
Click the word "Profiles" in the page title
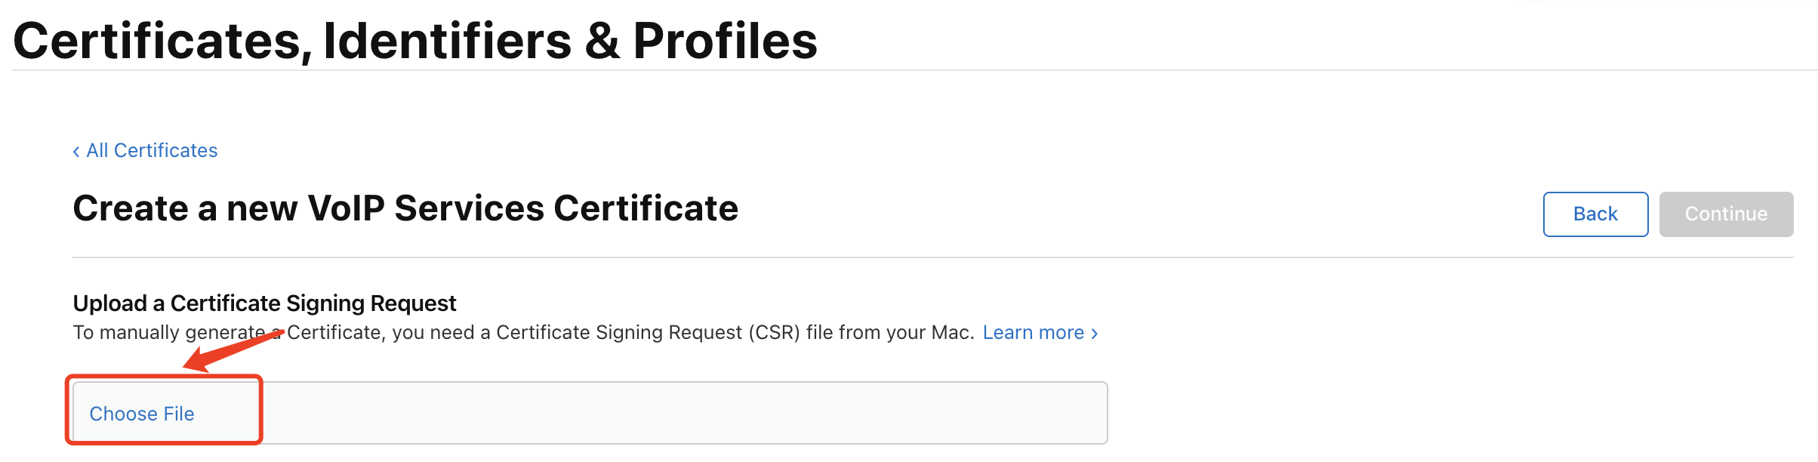pos(725,41)
